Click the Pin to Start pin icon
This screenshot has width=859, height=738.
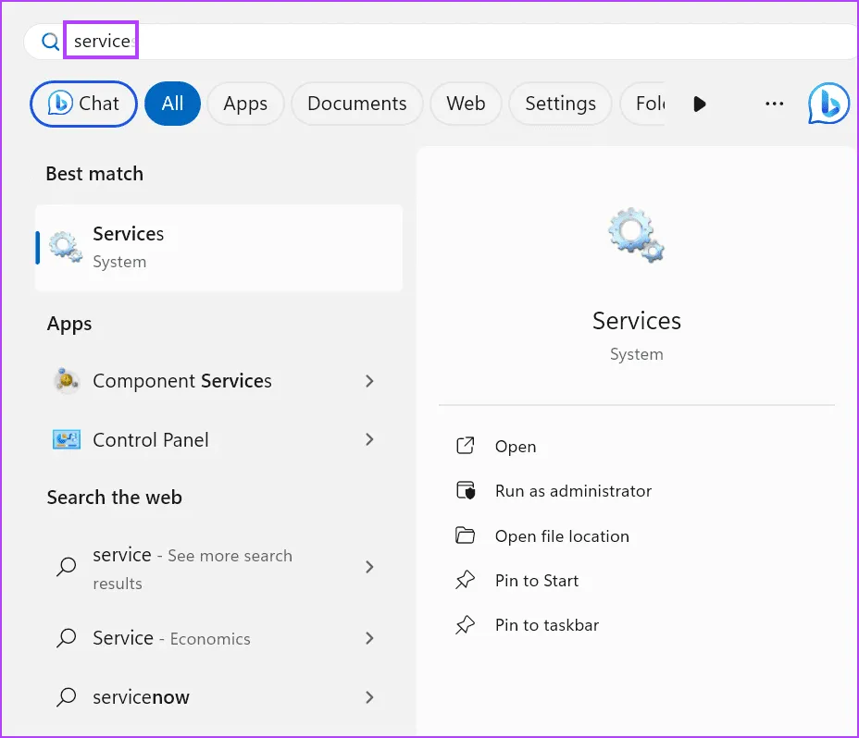tap(466, 581)
